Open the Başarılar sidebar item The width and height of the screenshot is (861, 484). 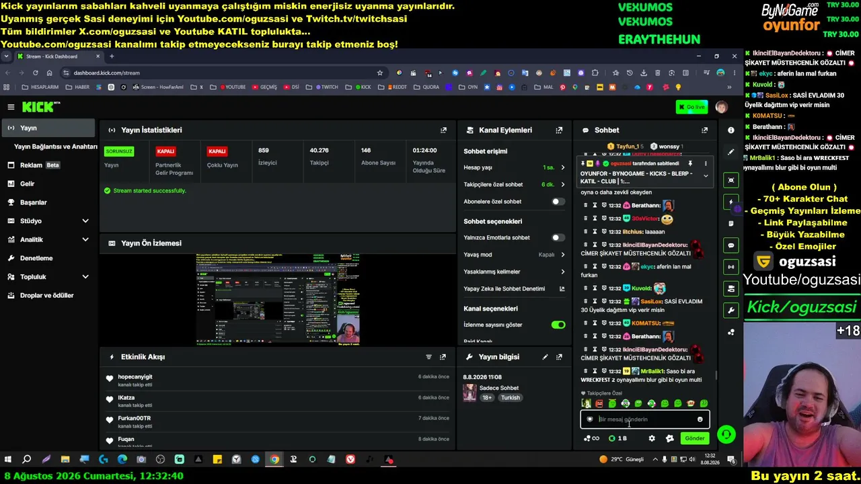[x=48, y=202]
